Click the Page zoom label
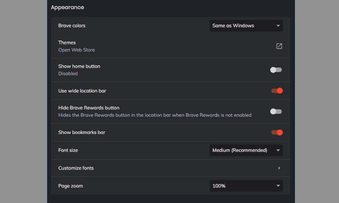Screen dimensions: 339x203 pyautogui.click(x=71, y=186)
